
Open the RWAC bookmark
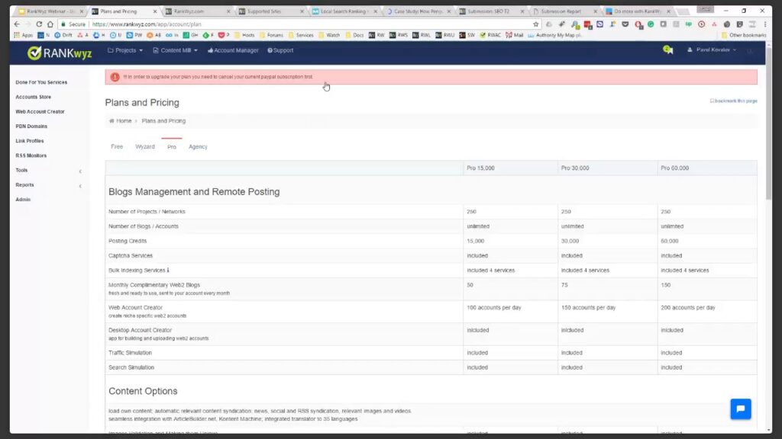pyautogui.click(x=490, y=35)
